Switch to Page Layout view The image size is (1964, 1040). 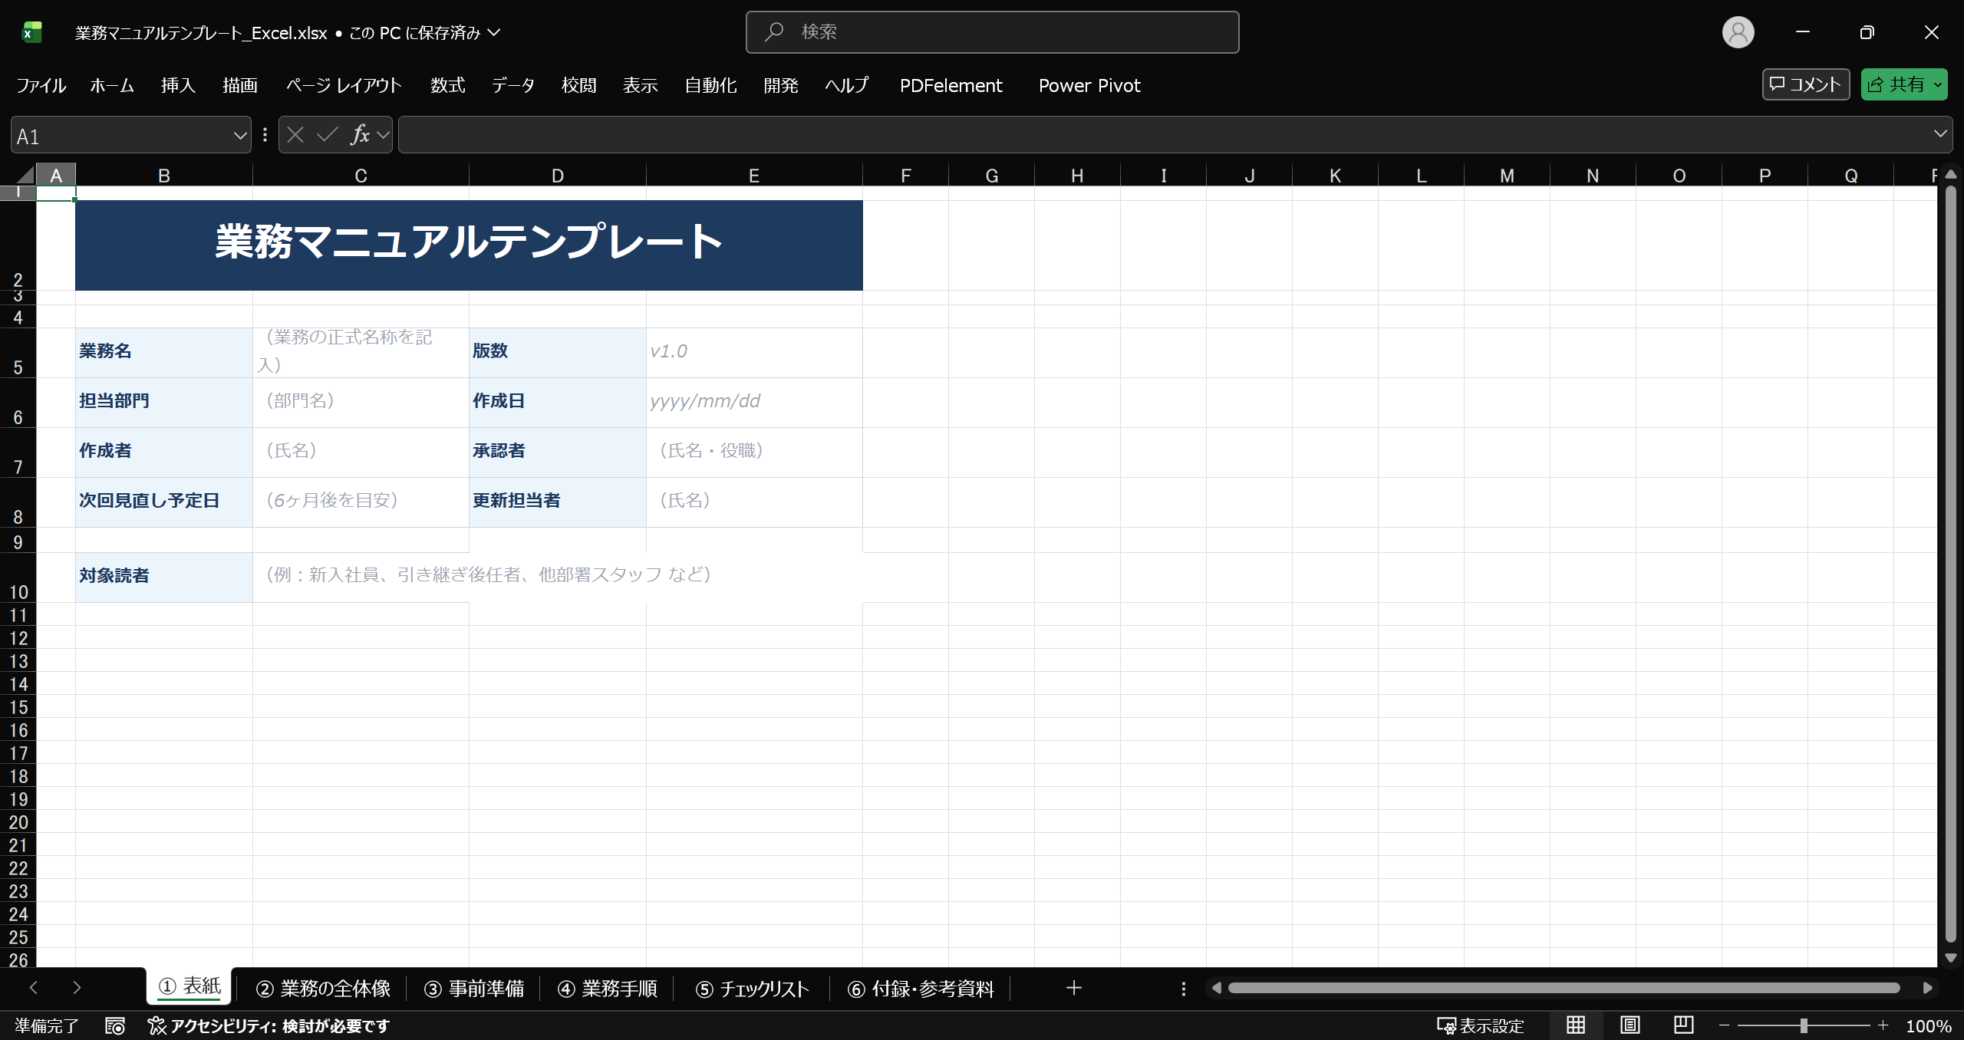coord(1630,1025)
